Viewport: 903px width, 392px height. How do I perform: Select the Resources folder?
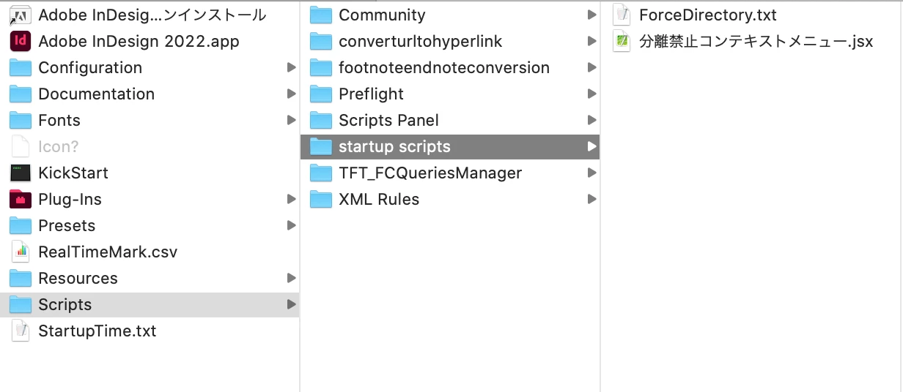pos(78,278)
